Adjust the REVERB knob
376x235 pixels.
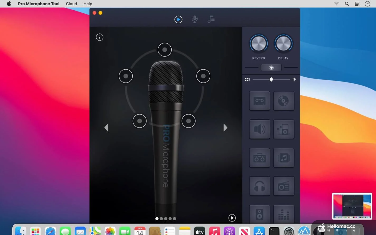259,43
